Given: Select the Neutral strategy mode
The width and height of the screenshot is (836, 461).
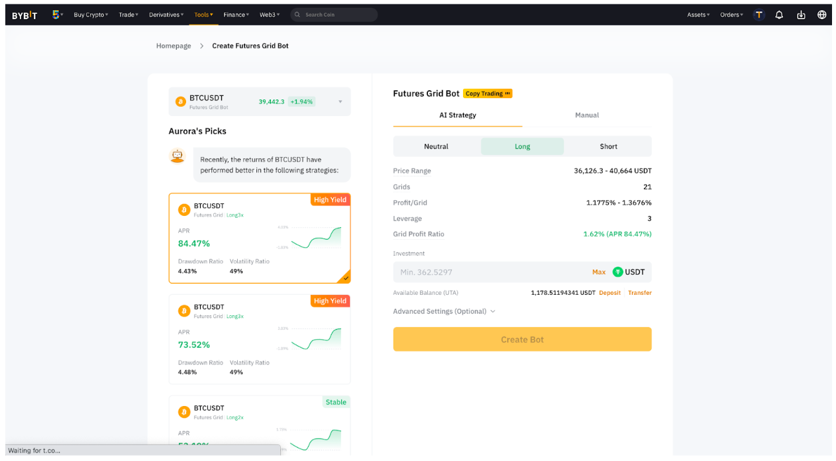Looking at the screenshot, I should 436,146.
